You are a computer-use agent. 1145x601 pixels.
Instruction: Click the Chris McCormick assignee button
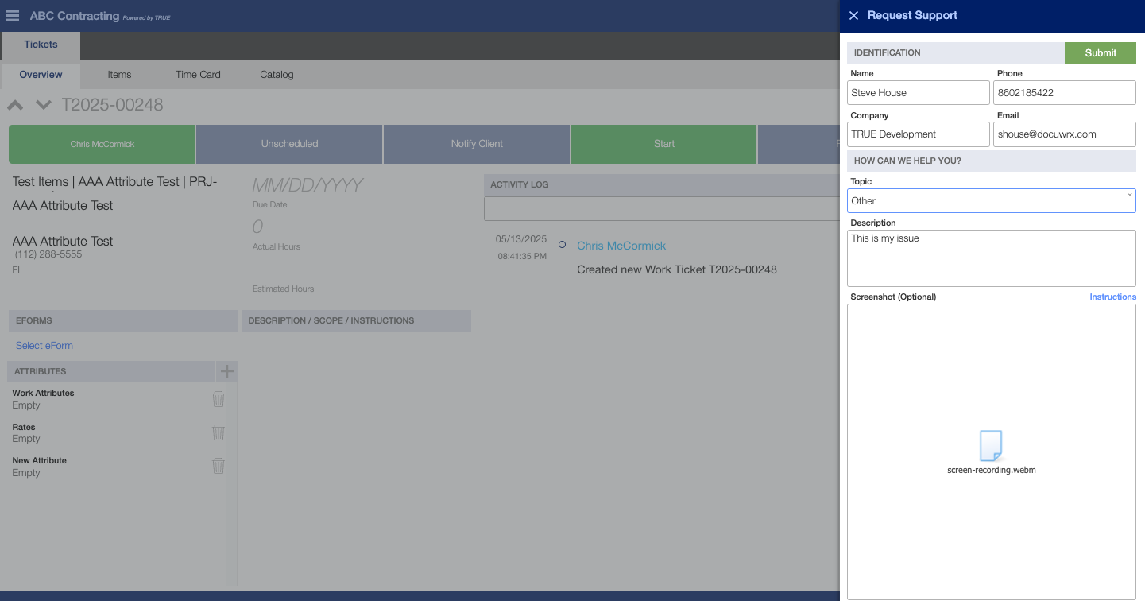pos(102,144)
